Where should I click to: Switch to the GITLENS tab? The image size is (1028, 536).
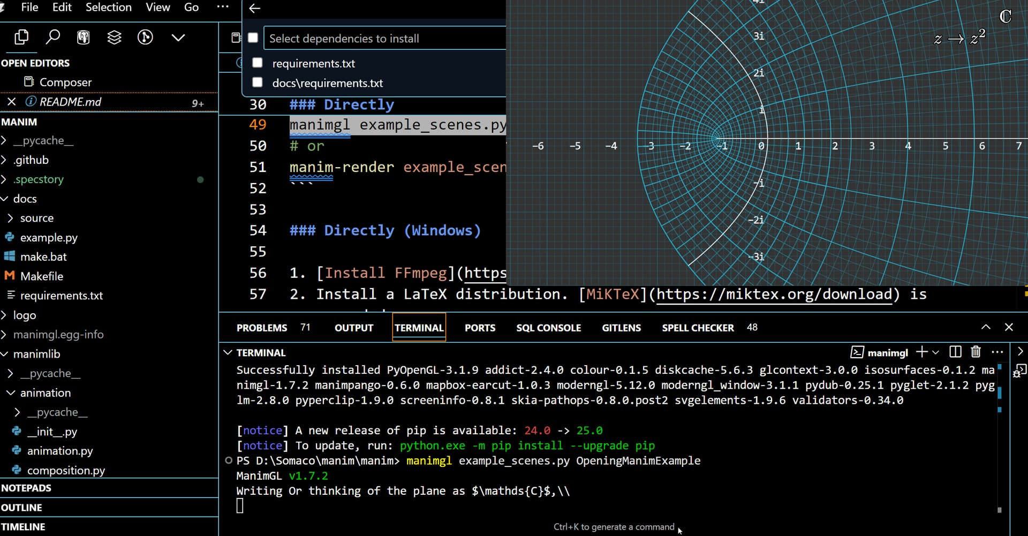[x=621, y=328]
